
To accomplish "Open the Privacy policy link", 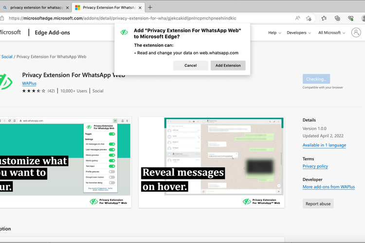I will click(x=315, y=166).
